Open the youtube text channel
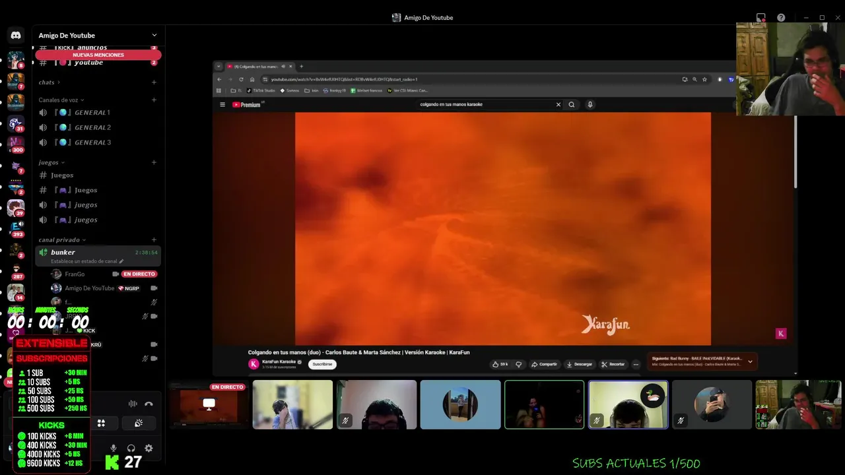Viewport: 845px width, 475px height. click(x=98, y=63)
